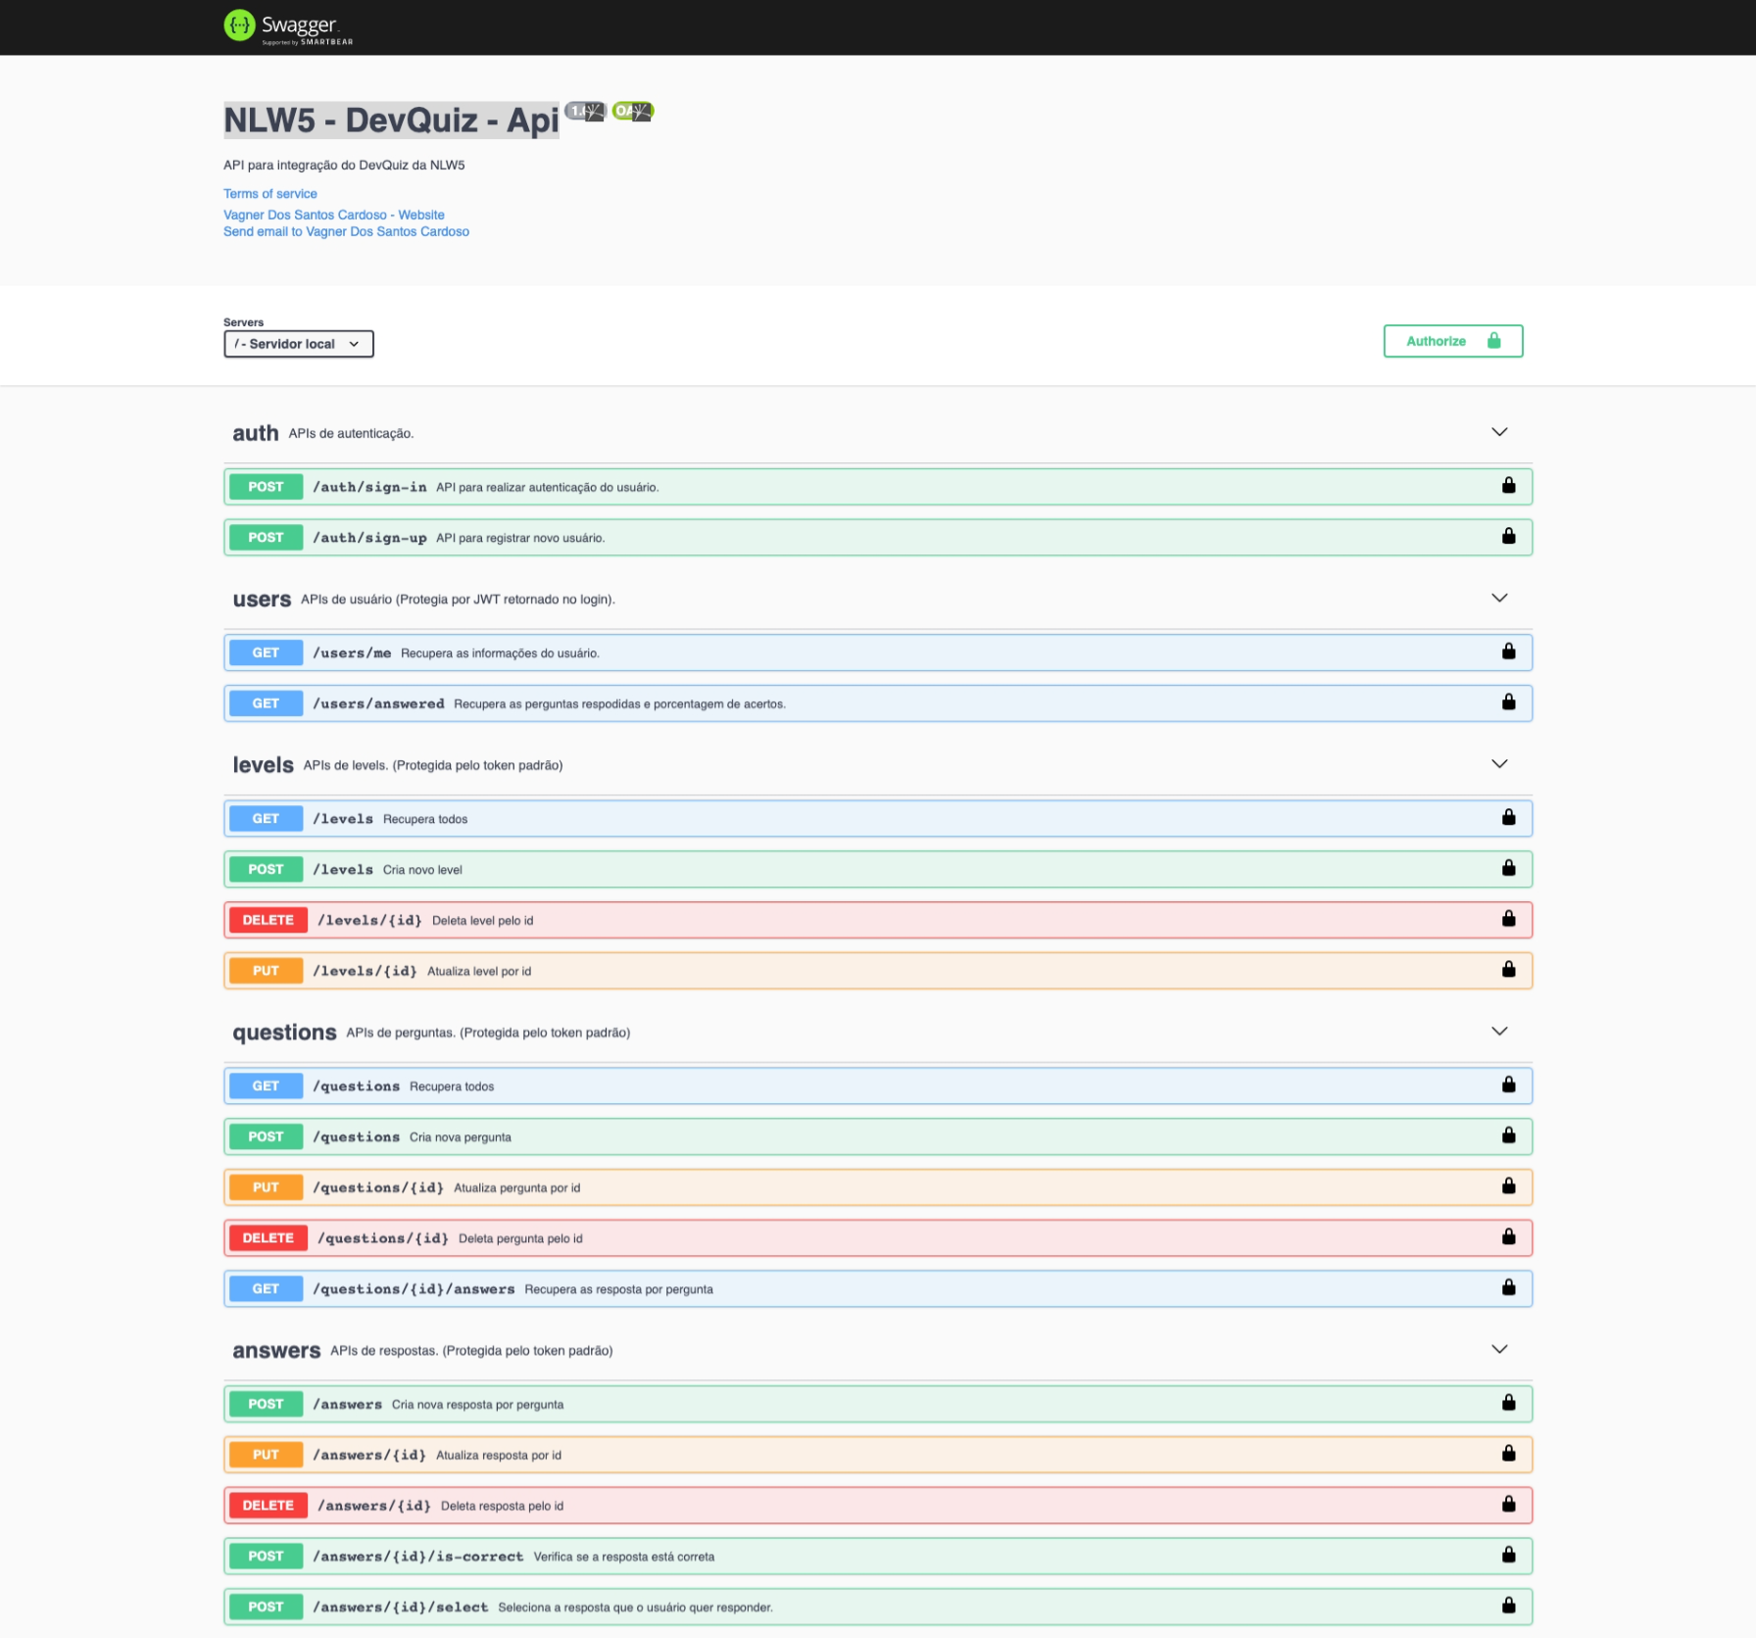Click /answers/{id}/select path text

pyautogui.click(x=401, y=1608)
